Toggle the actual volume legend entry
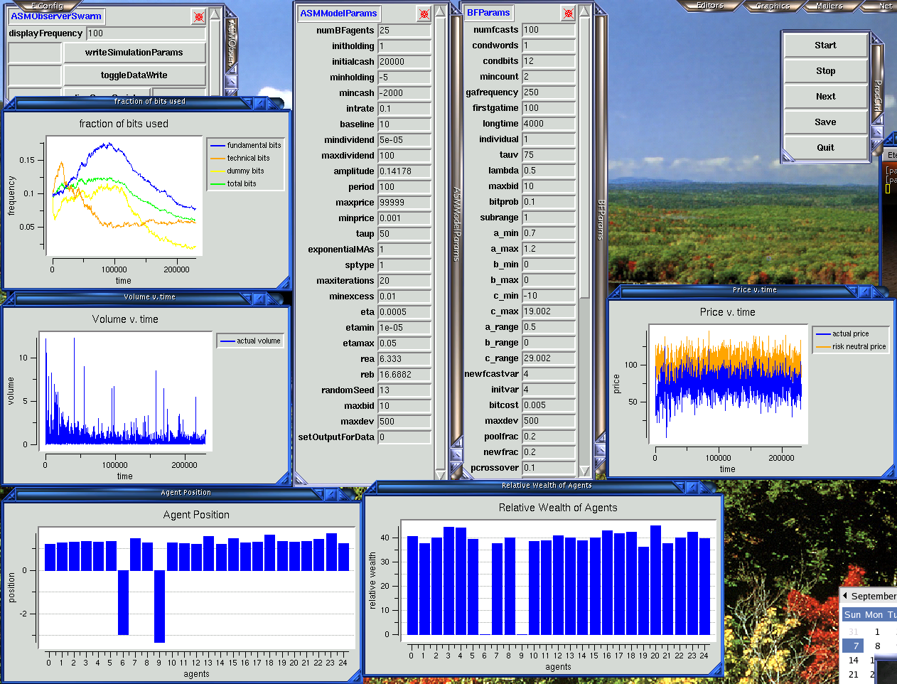Viewport: 897px width, 684px height. click(x=250, y=341)
